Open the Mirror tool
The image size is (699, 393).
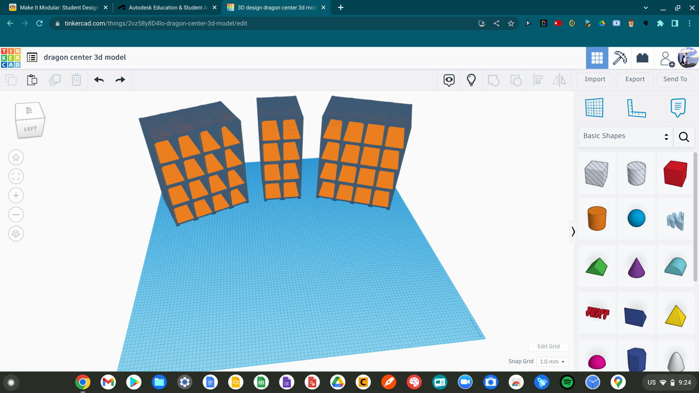click(x=559, y=80)
